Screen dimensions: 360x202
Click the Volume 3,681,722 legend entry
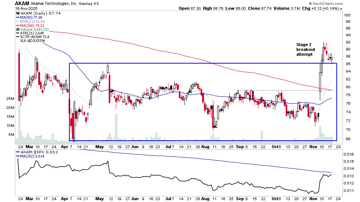point(34,30)
